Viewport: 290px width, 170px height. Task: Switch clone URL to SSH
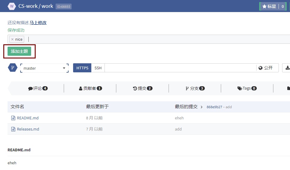point(98,68)
